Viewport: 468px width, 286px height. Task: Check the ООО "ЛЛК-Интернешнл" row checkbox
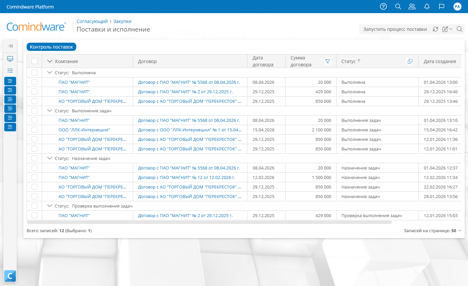[x=35, y=130]
